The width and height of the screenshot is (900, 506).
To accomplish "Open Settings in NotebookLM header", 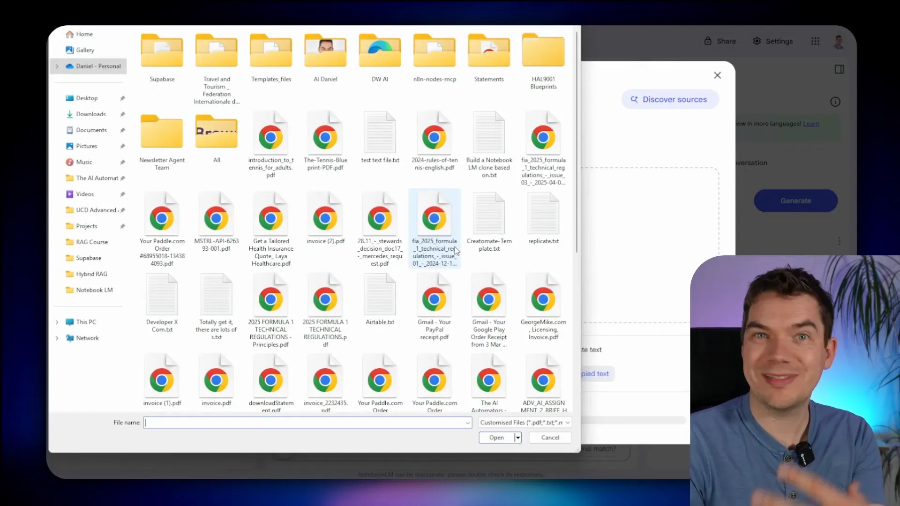I will coord(773,41).
